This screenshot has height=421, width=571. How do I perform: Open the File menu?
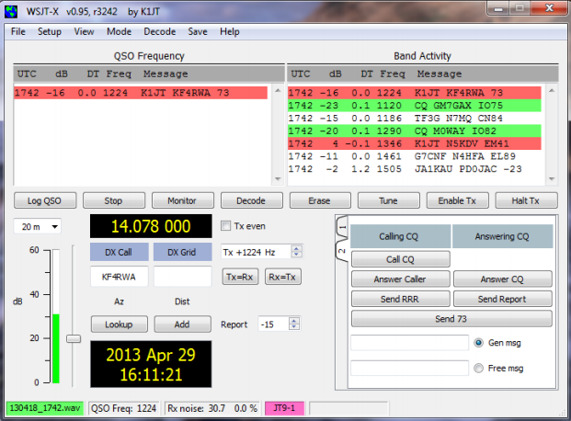(x=17, y=31)
